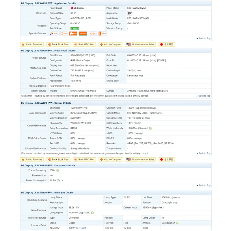
Task: Click the Pixel Format value 3840(RGB)×2160 [UHD]
Action: 83,55
